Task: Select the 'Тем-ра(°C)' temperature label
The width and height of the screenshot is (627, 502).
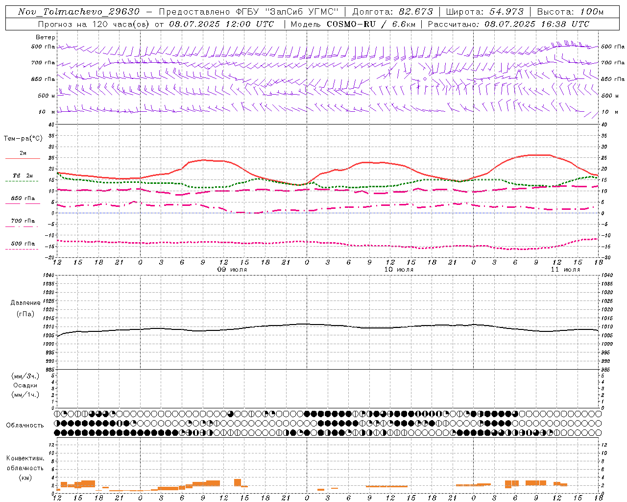Action: [23, 139]
